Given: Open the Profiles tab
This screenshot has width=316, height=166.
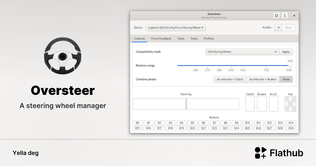Looking at the screenshot, I should (x=209, y=39).
